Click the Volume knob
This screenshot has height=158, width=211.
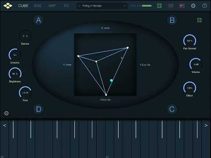[196, 65]
